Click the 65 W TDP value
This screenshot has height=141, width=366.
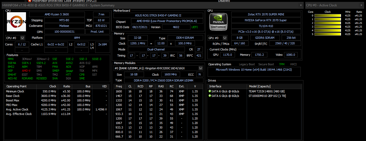coord(101,20)
